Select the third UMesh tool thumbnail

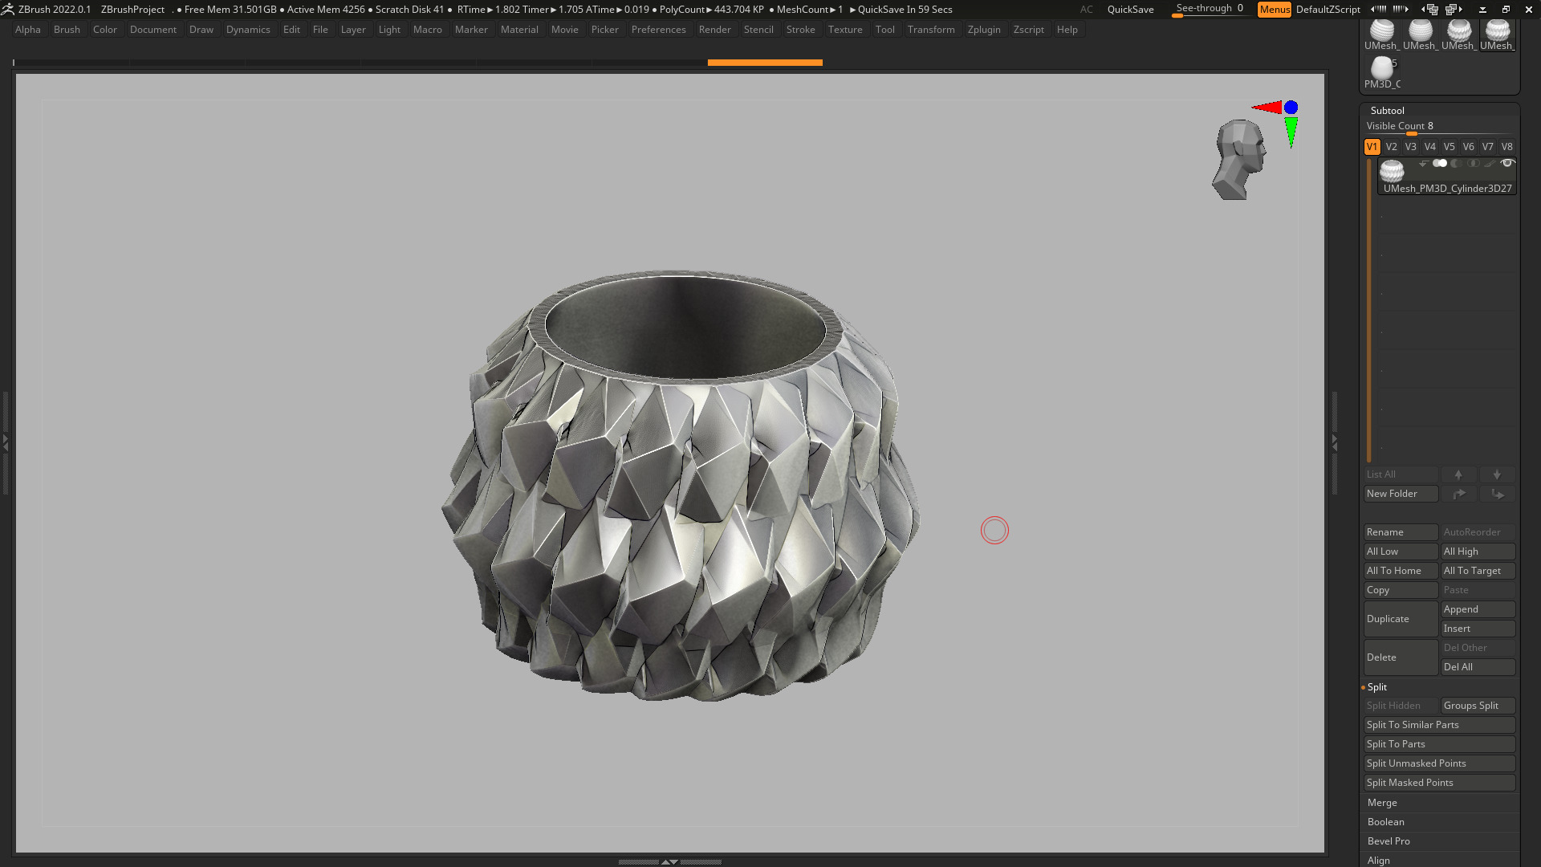1458,35
